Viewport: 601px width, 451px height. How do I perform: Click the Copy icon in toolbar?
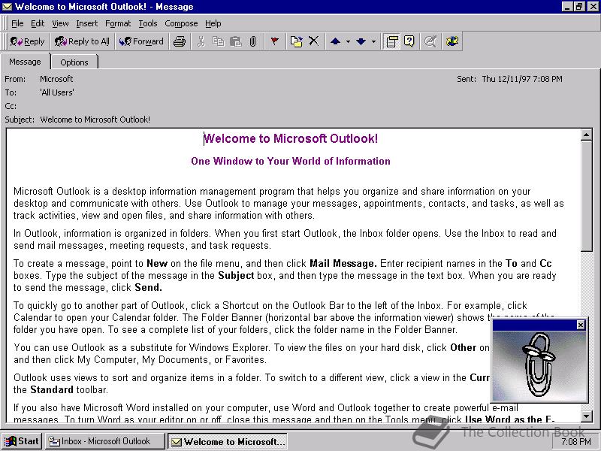coord(218,41)
